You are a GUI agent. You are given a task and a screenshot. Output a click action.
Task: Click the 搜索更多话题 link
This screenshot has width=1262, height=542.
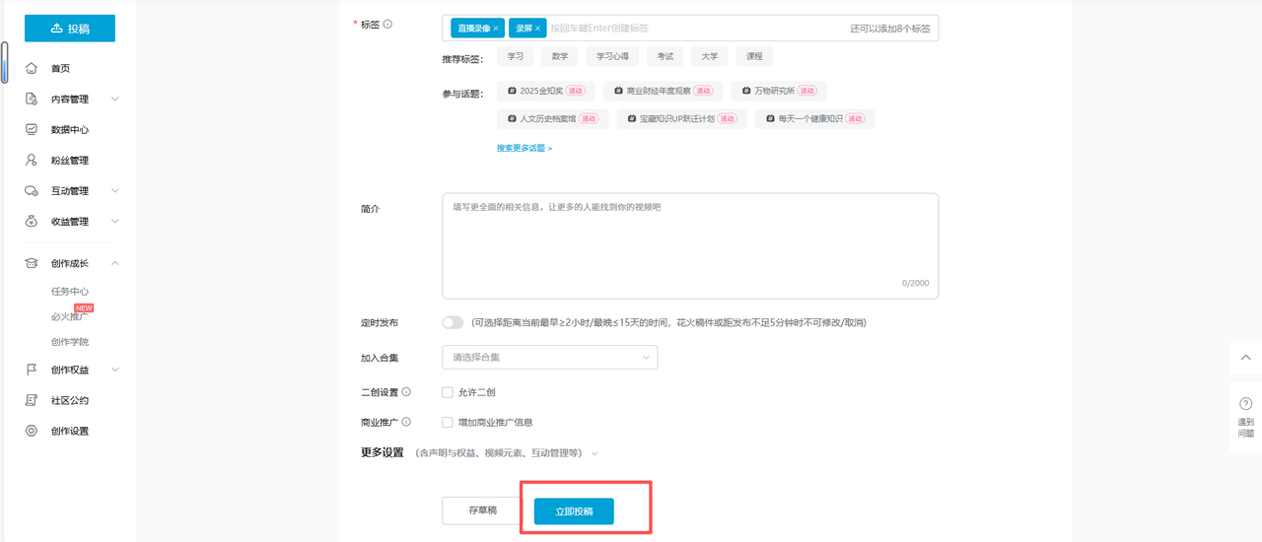(524, 148)
